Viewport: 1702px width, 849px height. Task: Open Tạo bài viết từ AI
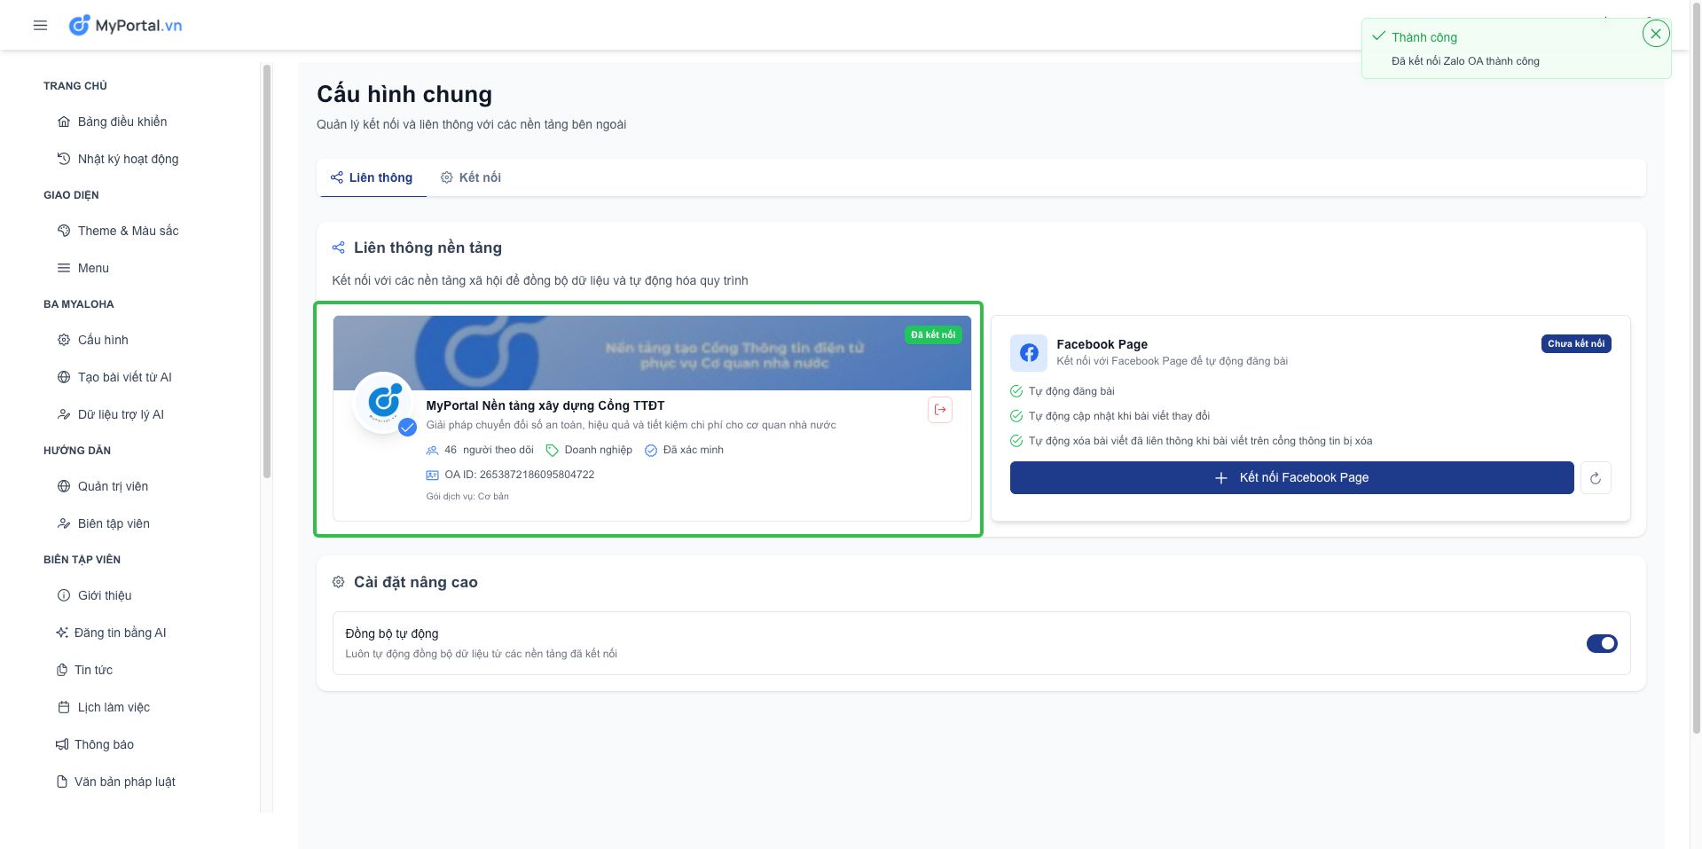124,377
